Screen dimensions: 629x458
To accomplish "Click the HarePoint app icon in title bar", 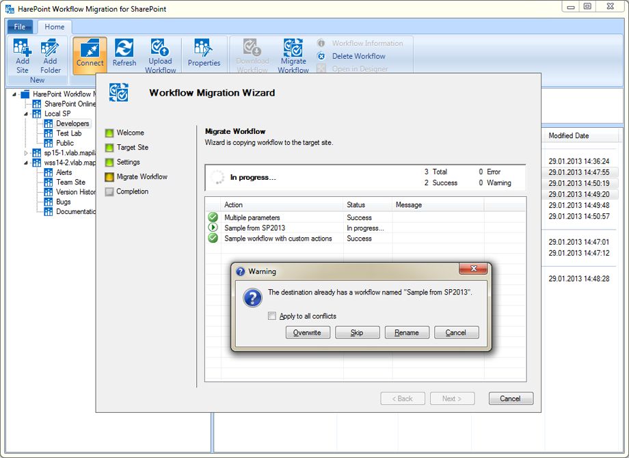I will pos(10,9).
